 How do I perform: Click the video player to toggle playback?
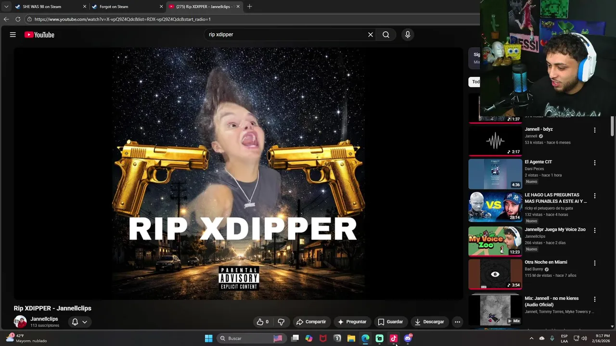(x=239, y=173)
